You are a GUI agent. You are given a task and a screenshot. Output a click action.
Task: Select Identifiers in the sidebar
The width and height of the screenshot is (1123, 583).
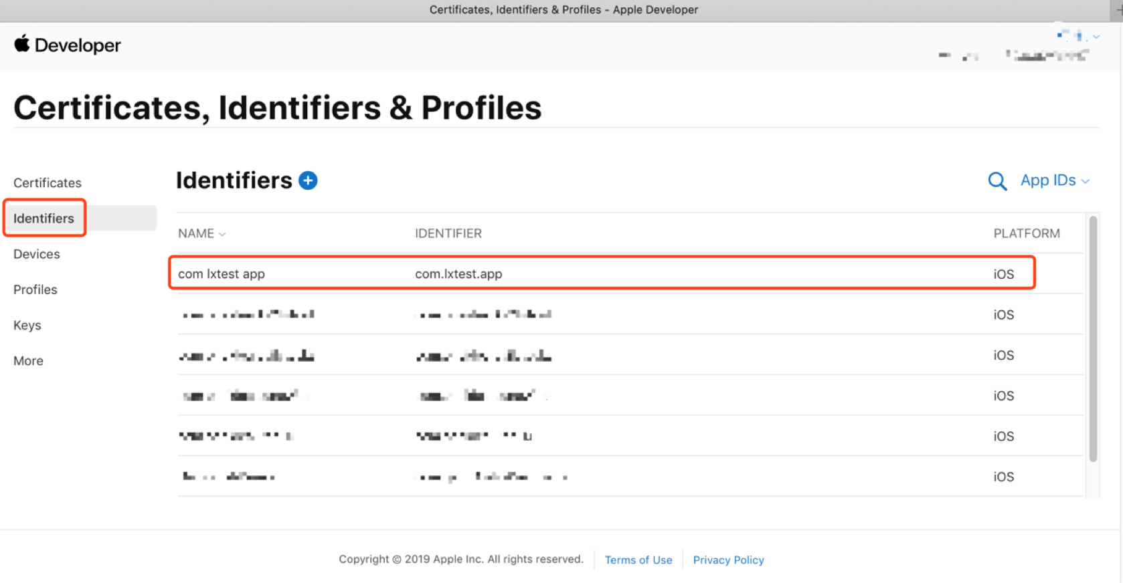pyautogui.click(x=44, y=218)
